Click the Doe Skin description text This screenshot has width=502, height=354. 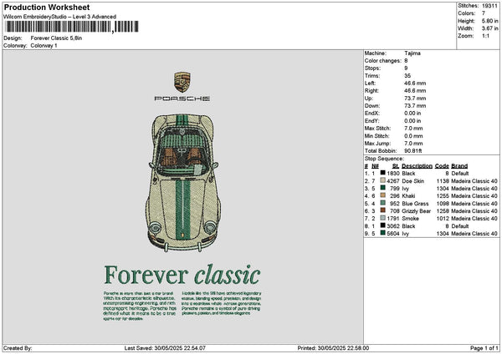[413, 181]
